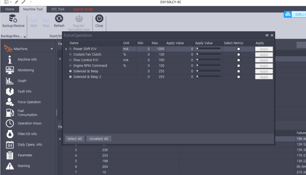Click the Refresh icon in the ribbon
The height and width of the screenshot is (175, 306).
59,19
